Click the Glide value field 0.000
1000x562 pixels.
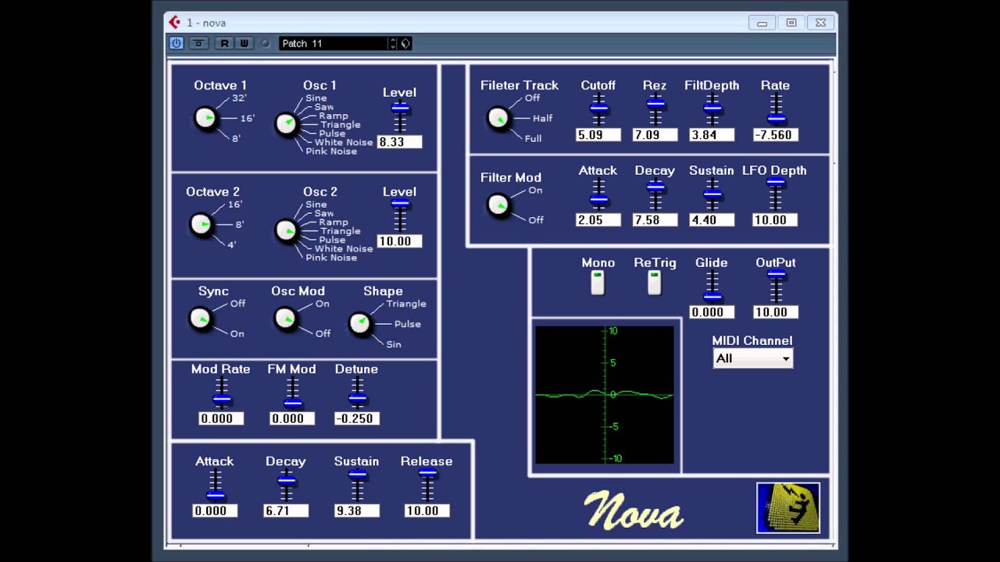click(712, 312)
